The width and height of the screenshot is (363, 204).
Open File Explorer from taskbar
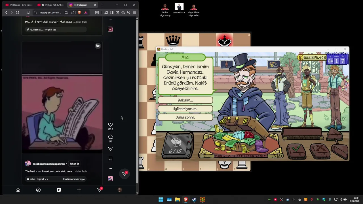[x=177, y=199]
